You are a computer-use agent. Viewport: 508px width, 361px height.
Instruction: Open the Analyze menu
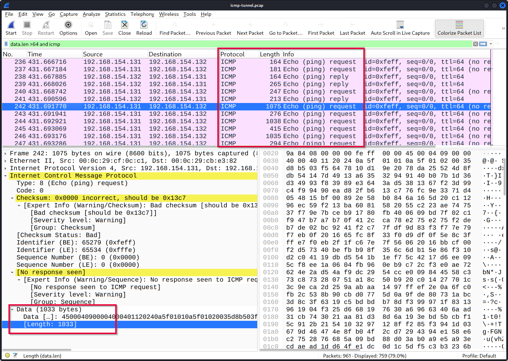tap(91, 14)
